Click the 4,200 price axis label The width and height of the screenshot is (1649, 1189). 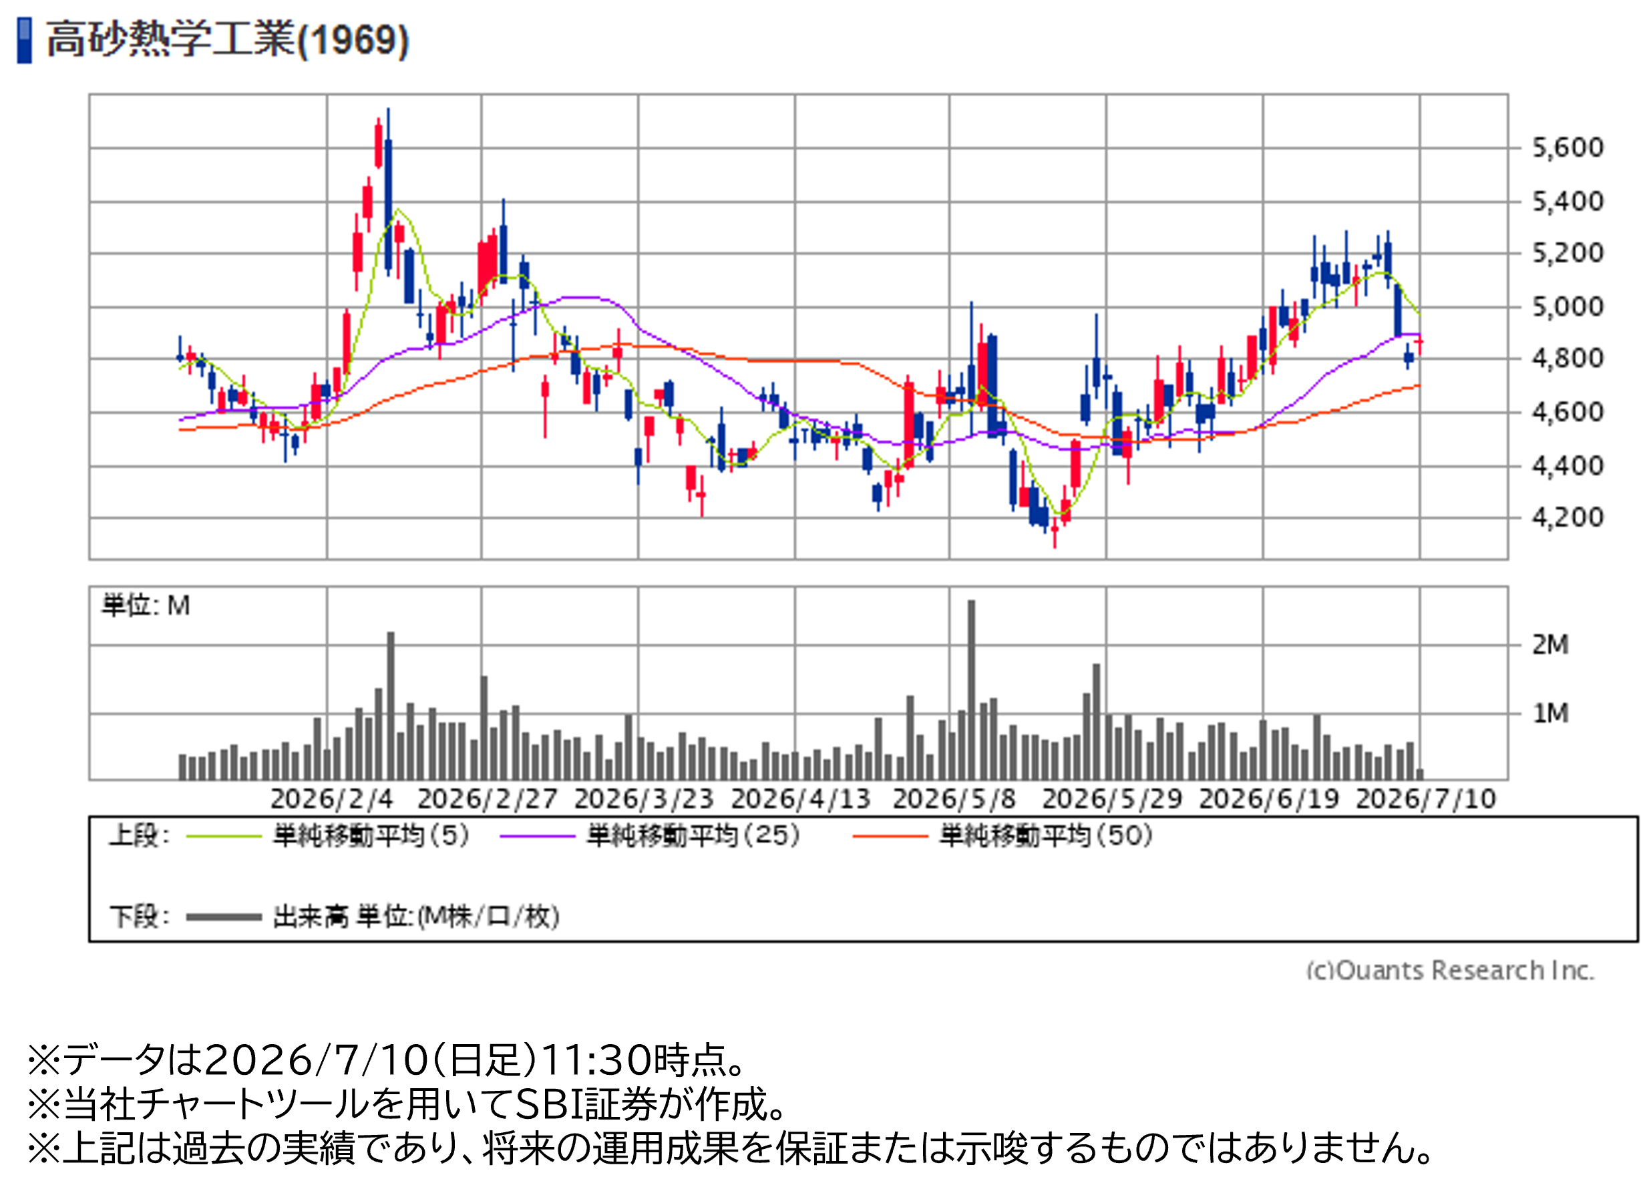[x=1568, y=518]
